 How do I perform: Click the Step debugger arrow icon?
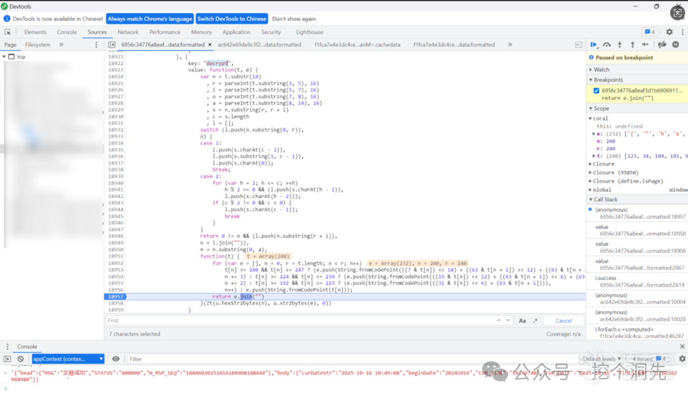645,45
